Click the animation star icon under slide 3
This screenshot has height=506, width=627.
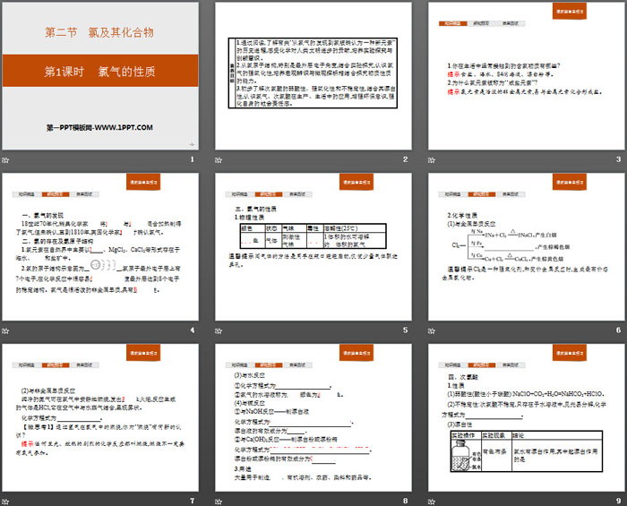[433, 159]
